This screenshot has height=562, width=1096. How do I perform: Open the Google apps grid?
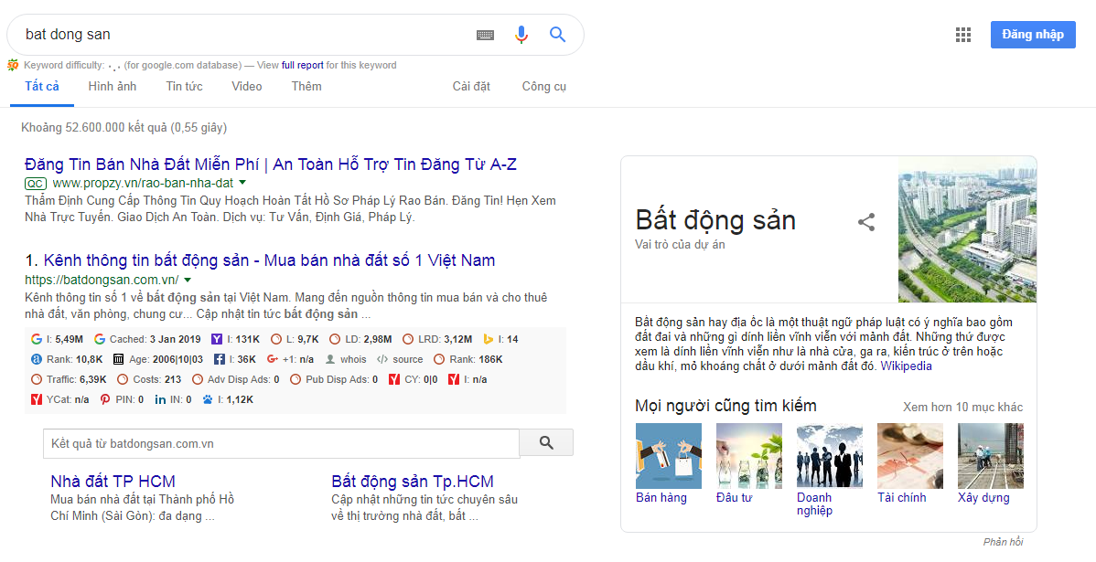[x=963, y=35]
